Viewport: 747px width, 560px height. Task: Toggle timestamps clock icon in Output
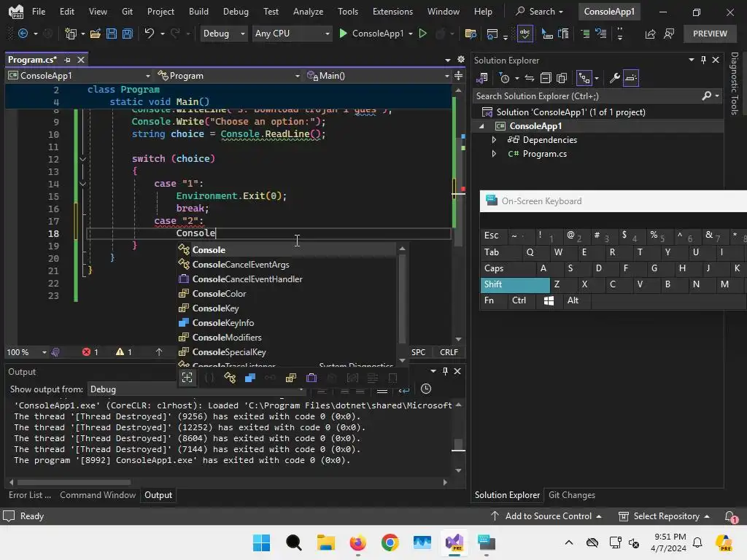pos(426,389)
